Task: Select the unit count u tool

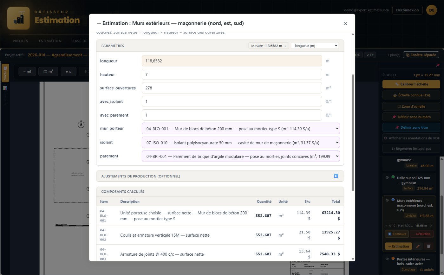Action: (69, 72)
